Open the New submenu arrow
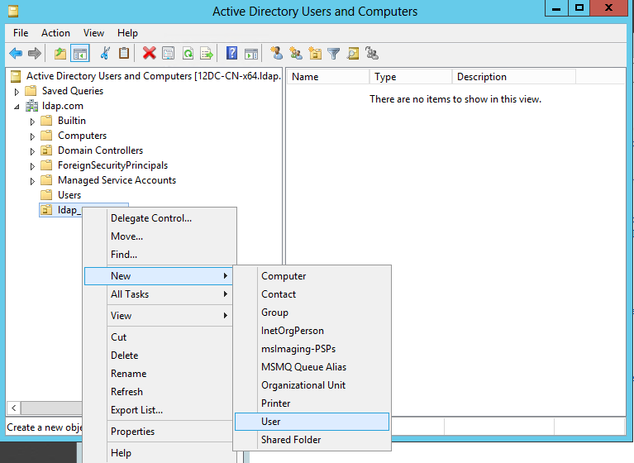This screenshot has height=463, width=634. (225, 276)
